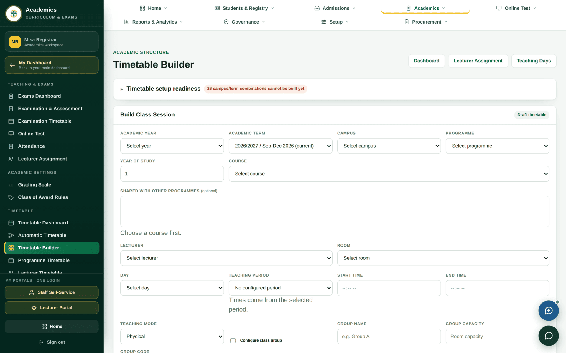Image resolution: width=566 pixels, height=353 pixels.
Task: Click the Timetable Dashboard calendar icon
Action: pos(11,223)
